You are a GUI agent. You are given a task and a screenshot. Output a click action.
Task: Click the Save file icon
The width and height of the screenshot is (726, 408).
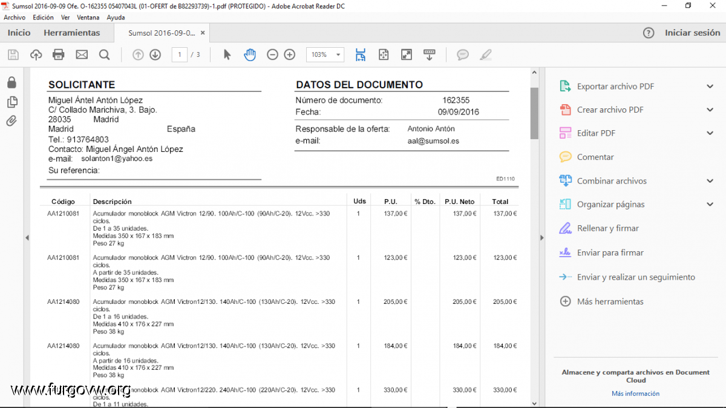(13, 55)
